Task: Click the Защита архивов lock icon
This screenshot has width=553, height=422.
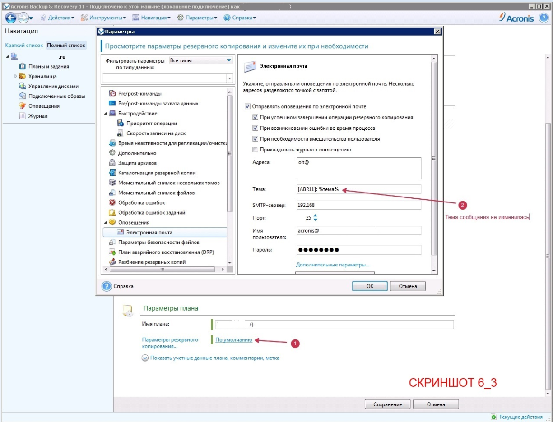Action: (x=113, y=163)
